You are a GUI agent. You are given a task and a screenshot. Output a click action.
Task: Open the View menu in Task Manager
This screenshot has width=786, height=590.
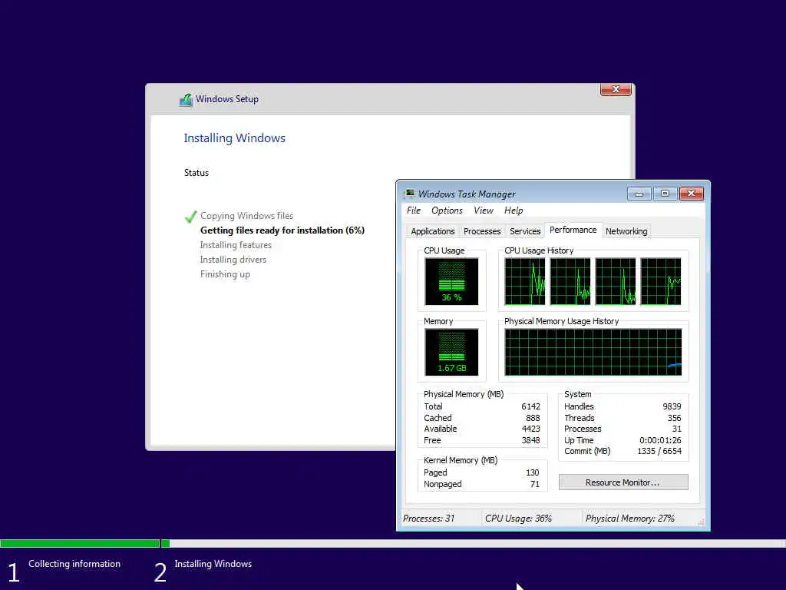coord(484,210)
